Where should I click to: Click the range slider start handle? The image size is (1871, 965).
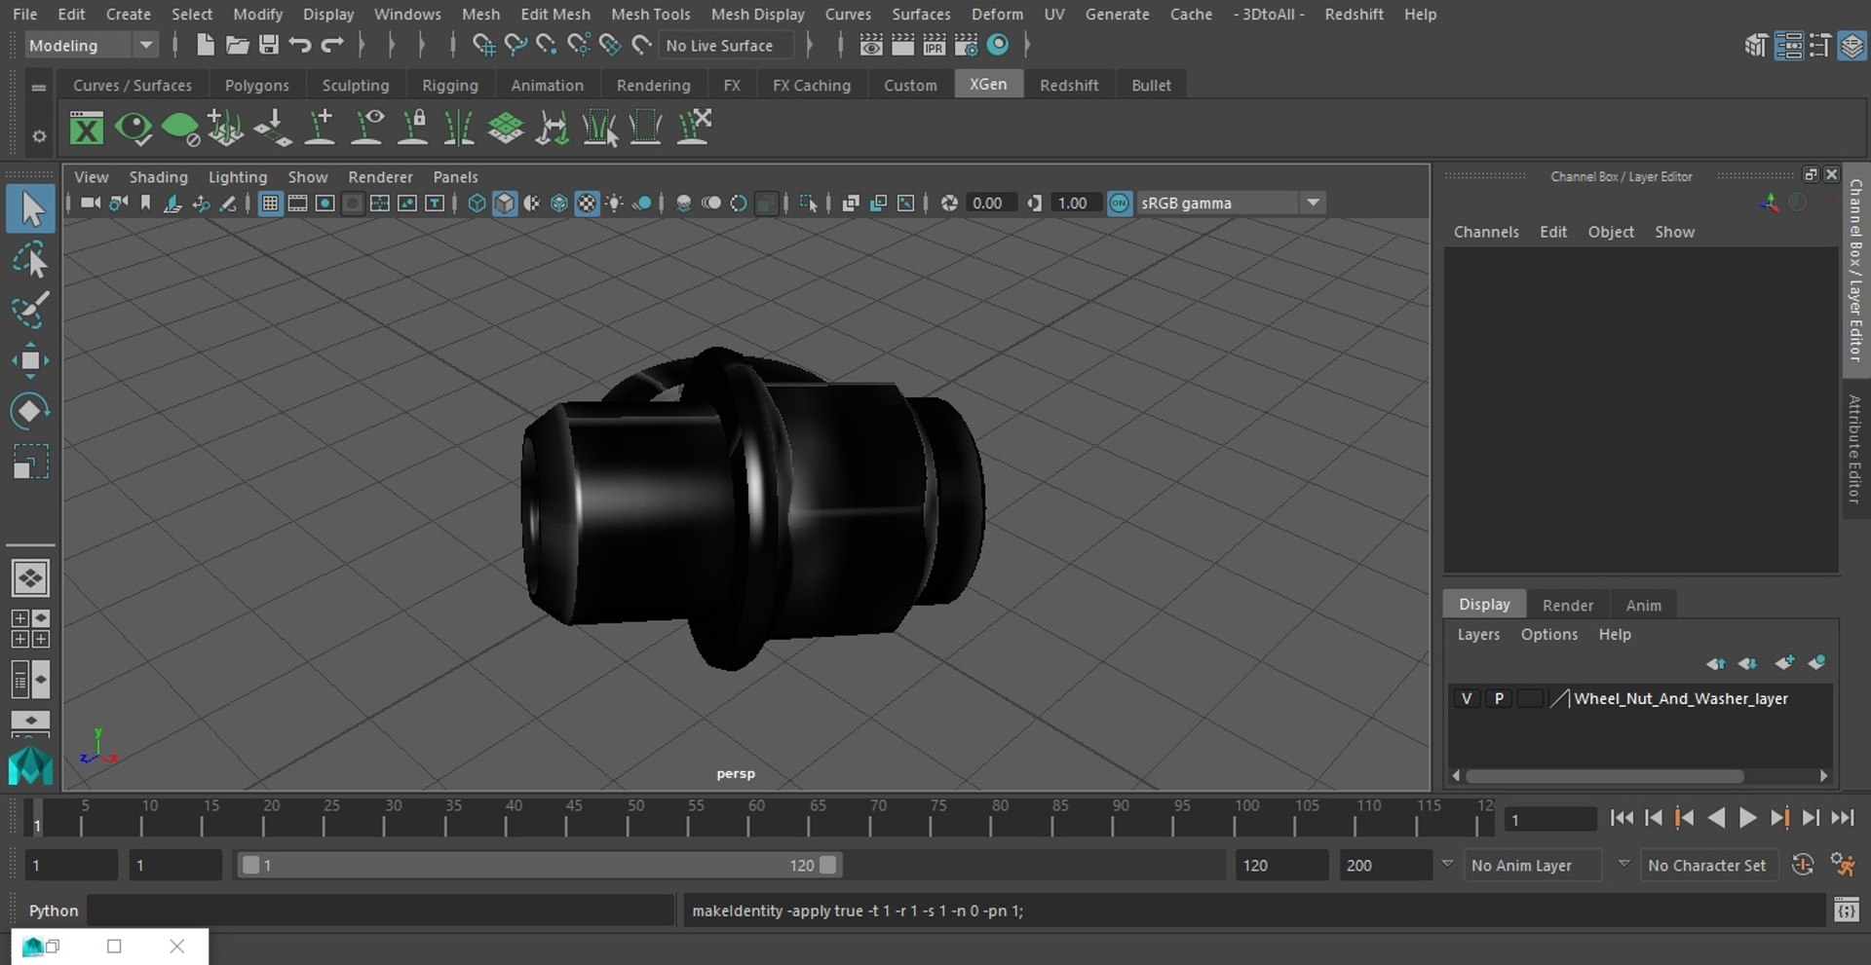click(250, 865)
